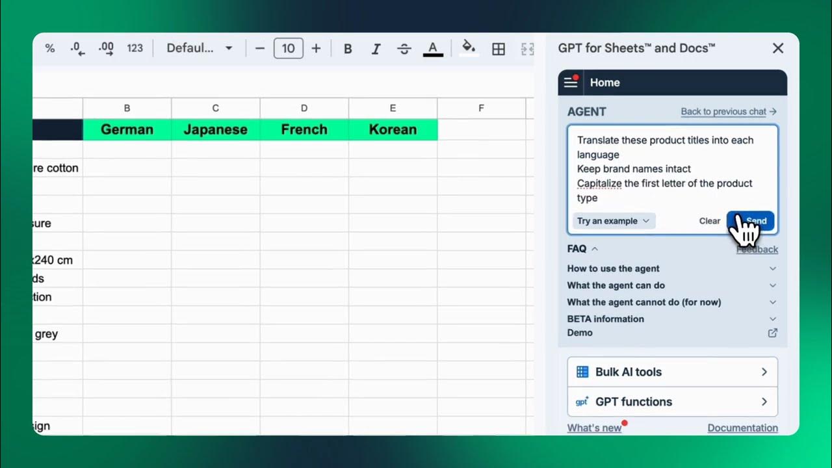Open the fill color bucket

(469, 47)
